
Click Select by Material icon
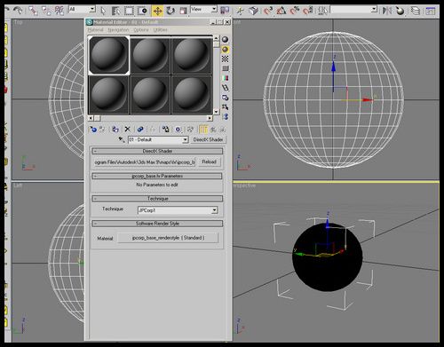226,106
